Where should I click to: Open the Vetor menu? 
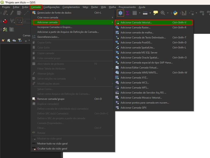pyautogui.click(x=85, y=7)
